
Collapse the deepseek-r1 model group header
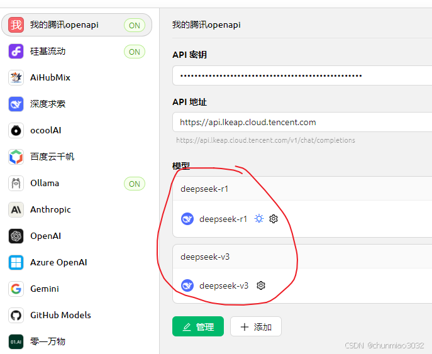pyautogui.click(x=302, y=189)
